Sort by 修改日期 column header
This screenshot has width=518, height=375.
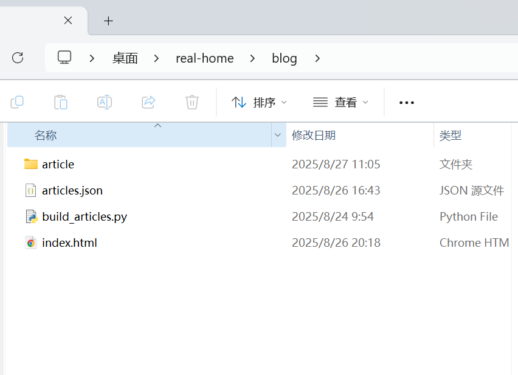click(314, 135)
